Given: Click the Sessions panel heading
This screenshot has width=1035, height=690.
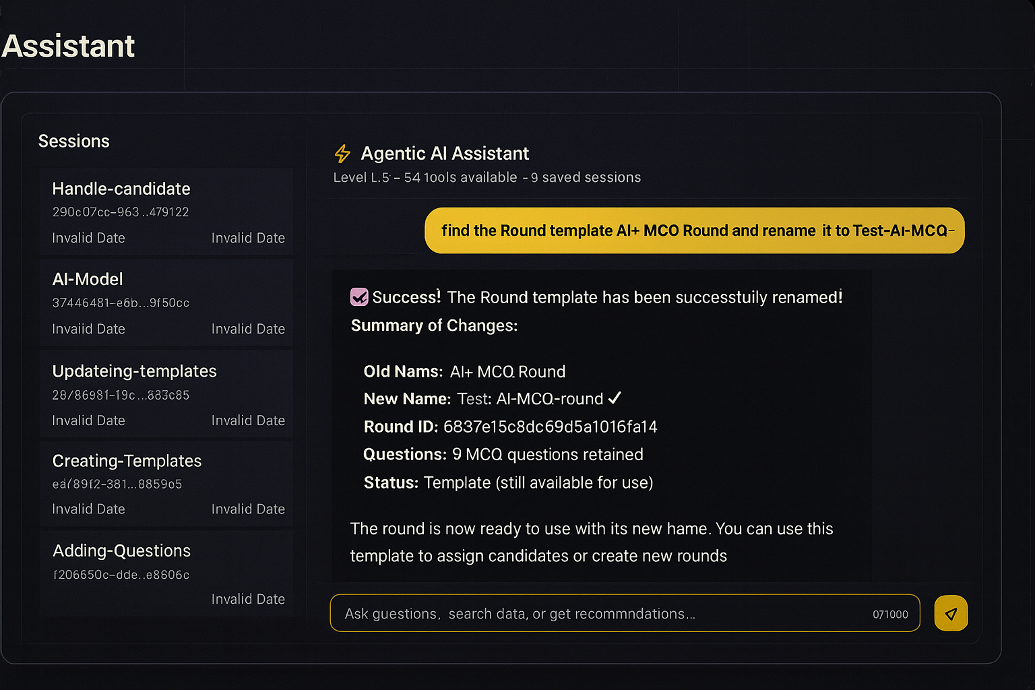Looking at the screenshot, I should pos(74,142).
